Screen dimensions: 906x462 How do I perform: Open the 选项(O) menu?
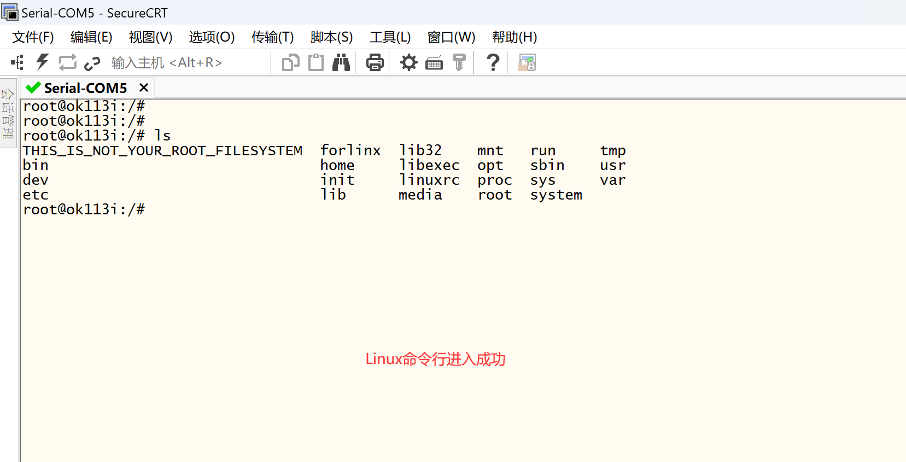point(212,37)
